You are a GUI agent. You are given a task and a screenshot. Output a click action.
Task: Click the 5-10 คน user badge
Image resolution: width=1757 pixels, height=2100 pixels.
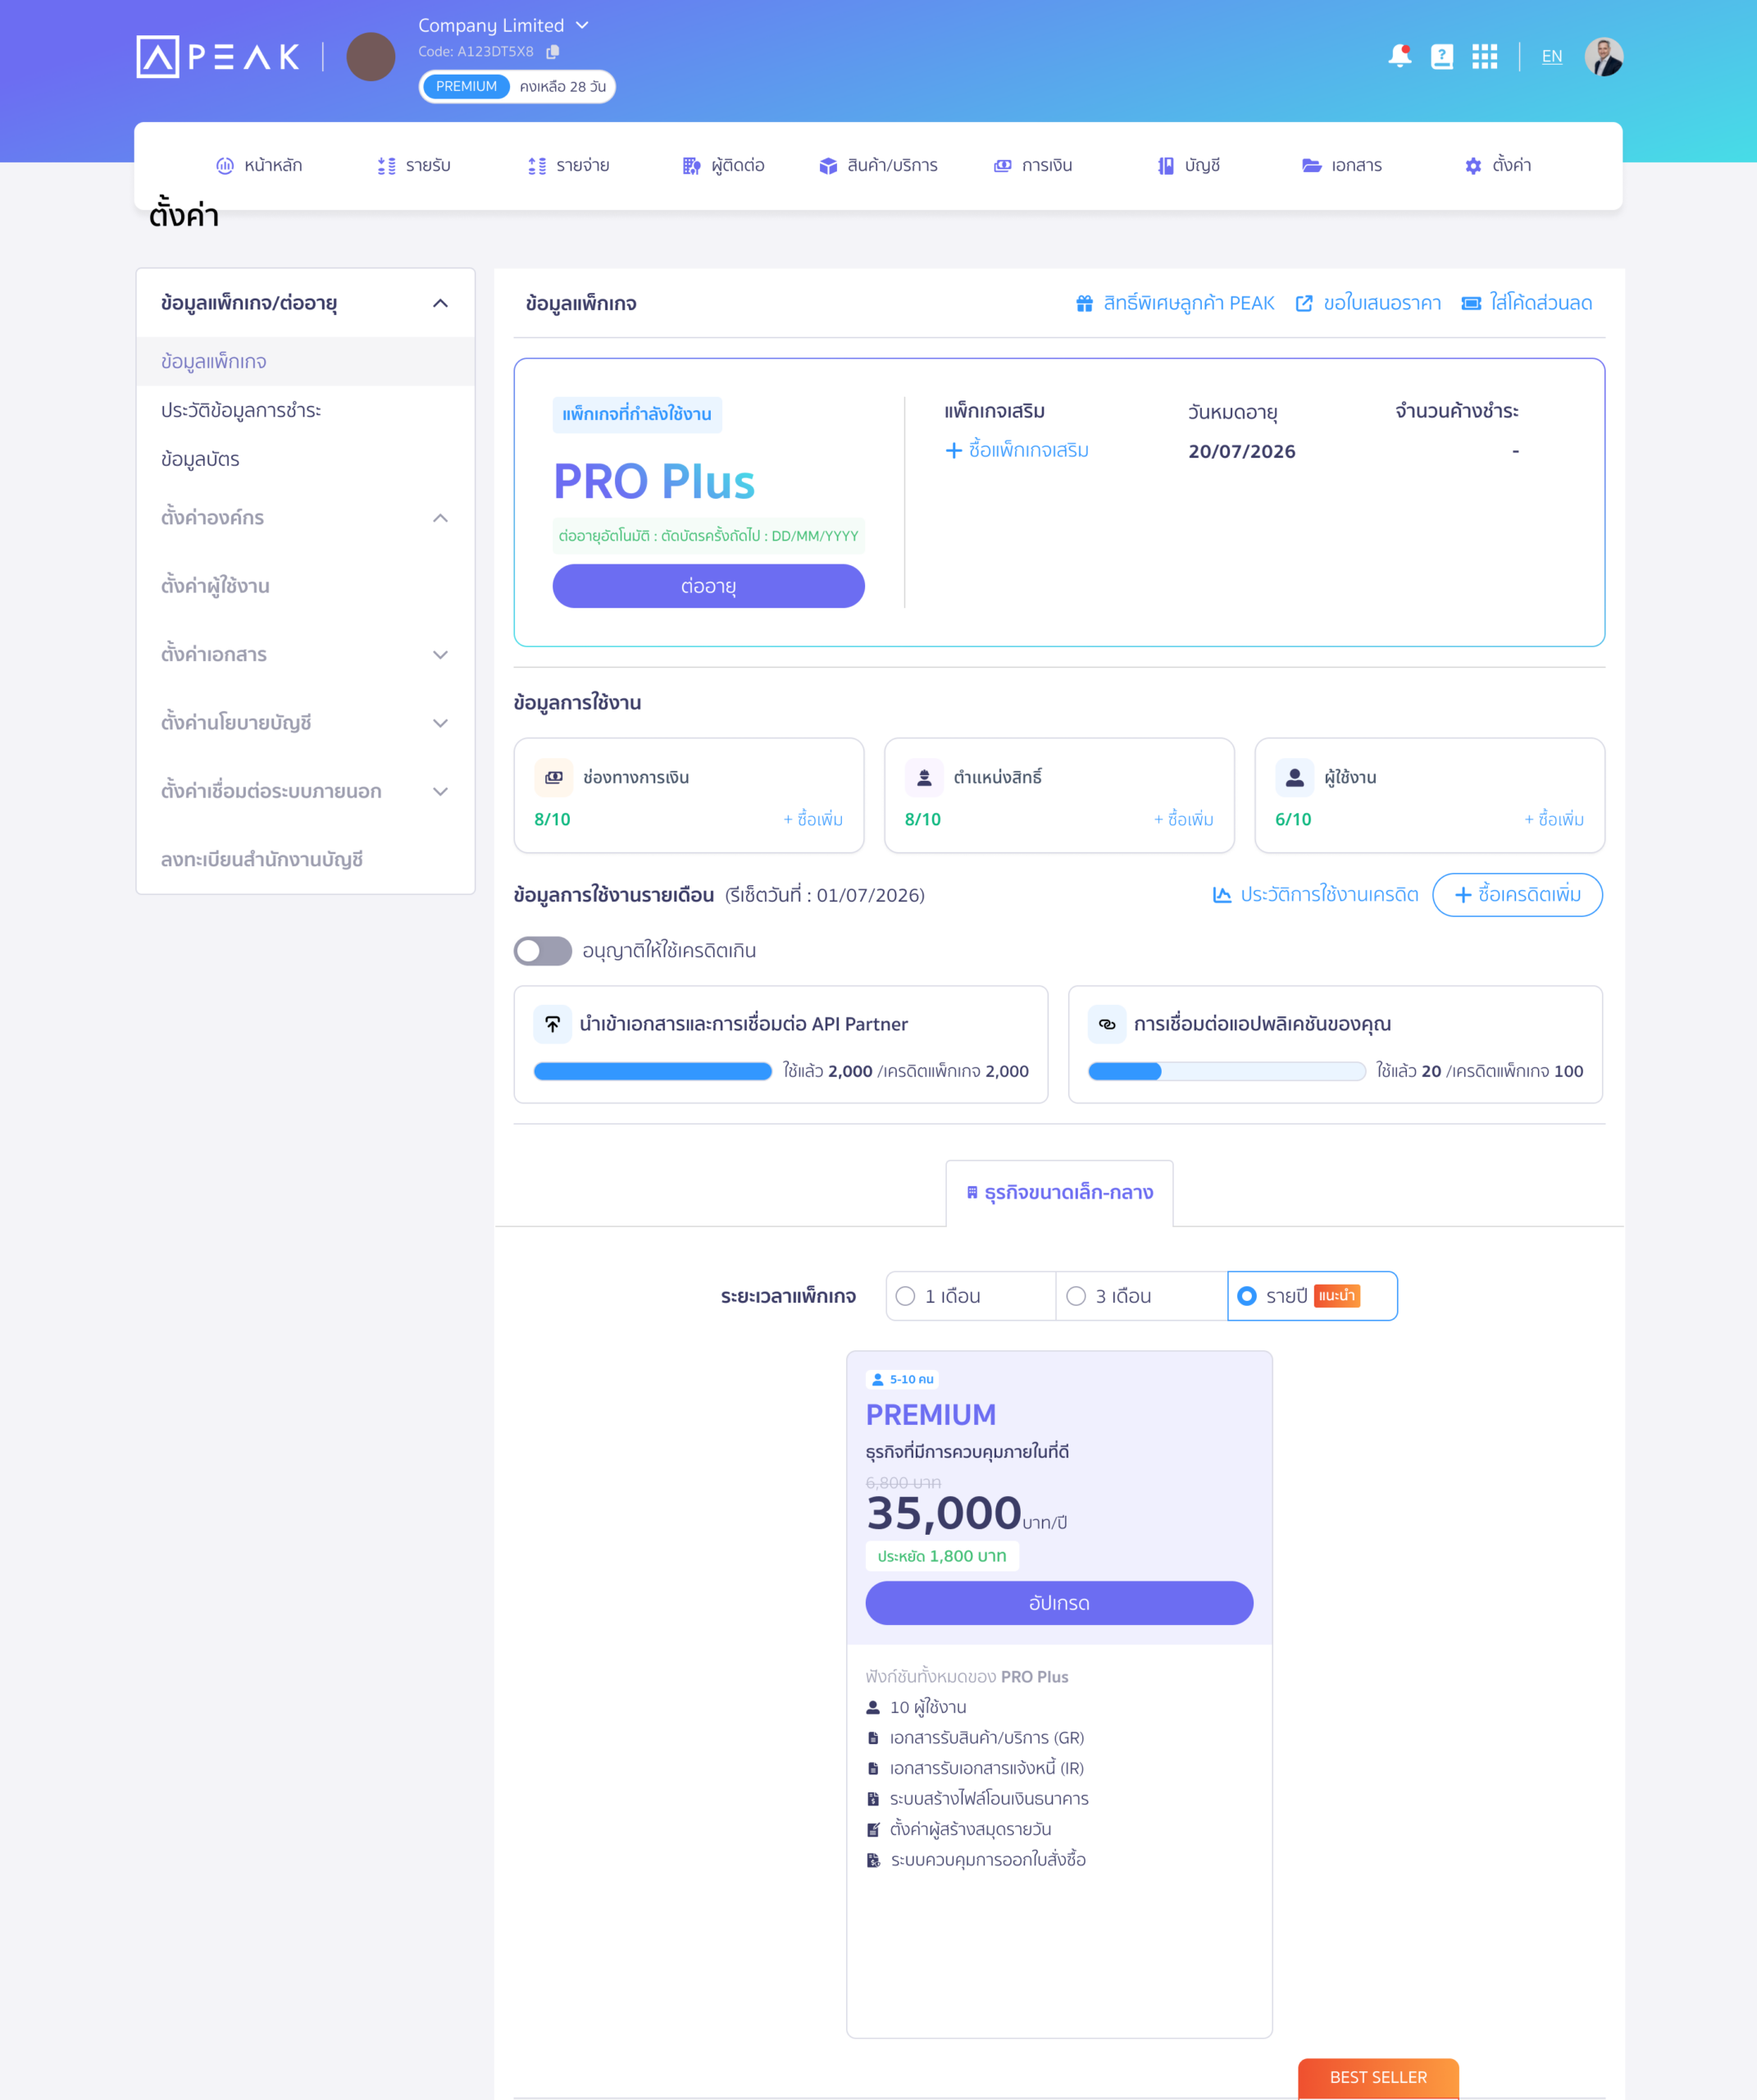(903, 1379)
